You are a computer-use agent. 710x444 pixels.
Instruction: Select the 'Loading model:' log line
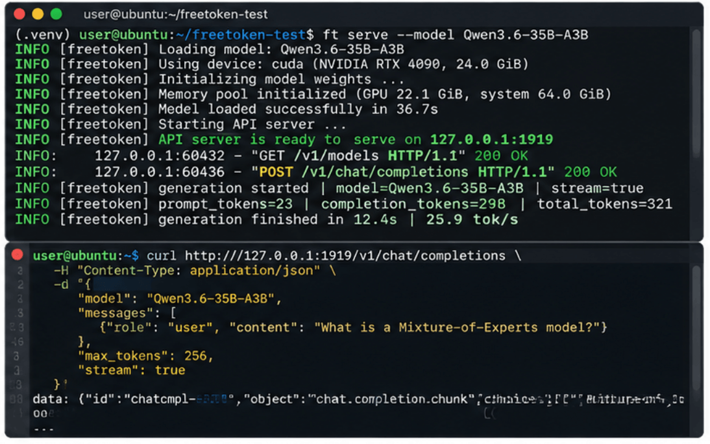tap(210, 49)
